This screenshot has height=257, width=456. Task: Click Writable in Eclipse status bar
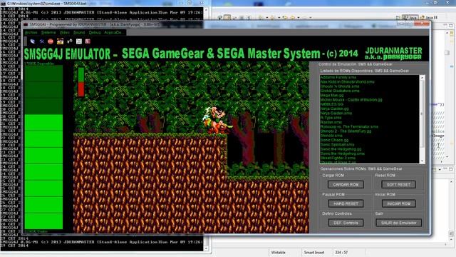[278, 252]
